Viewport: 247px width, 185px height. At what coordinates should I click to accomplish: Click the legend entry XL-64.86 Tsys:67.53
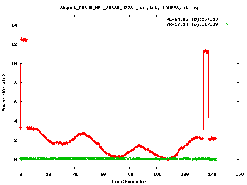(x=192, y=19)
